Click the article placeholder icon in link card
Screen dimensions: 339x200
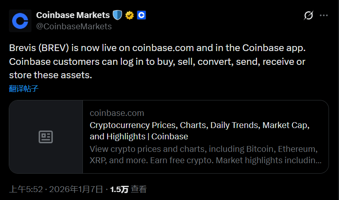click(x=46, y=137)
